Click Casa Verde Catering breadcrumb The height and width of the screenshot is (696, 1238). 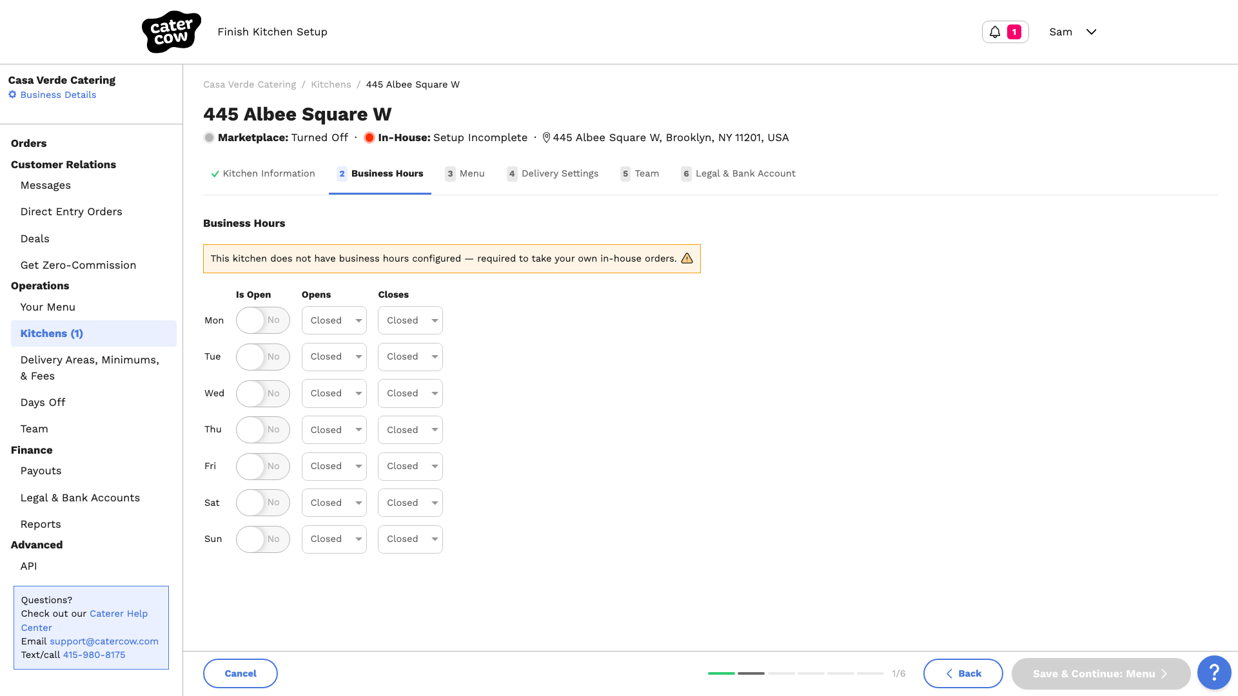tap(250, 84)
